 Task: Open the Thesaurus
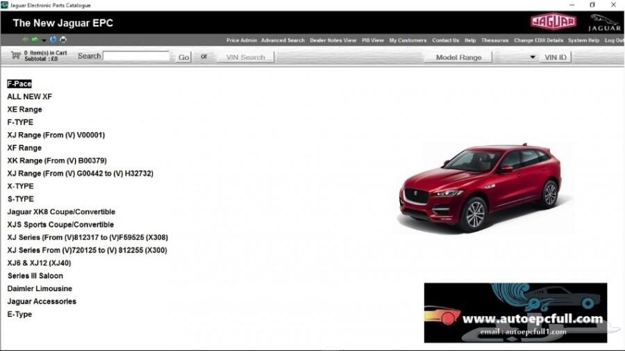point(494,40)
